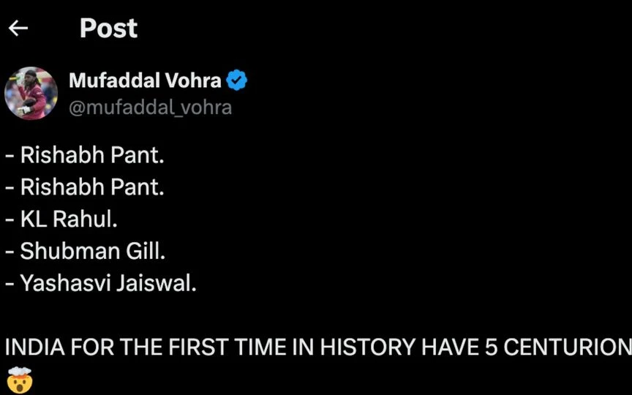
Task: Click the surname Jaiswal in the list
Action: pos(157,283)
